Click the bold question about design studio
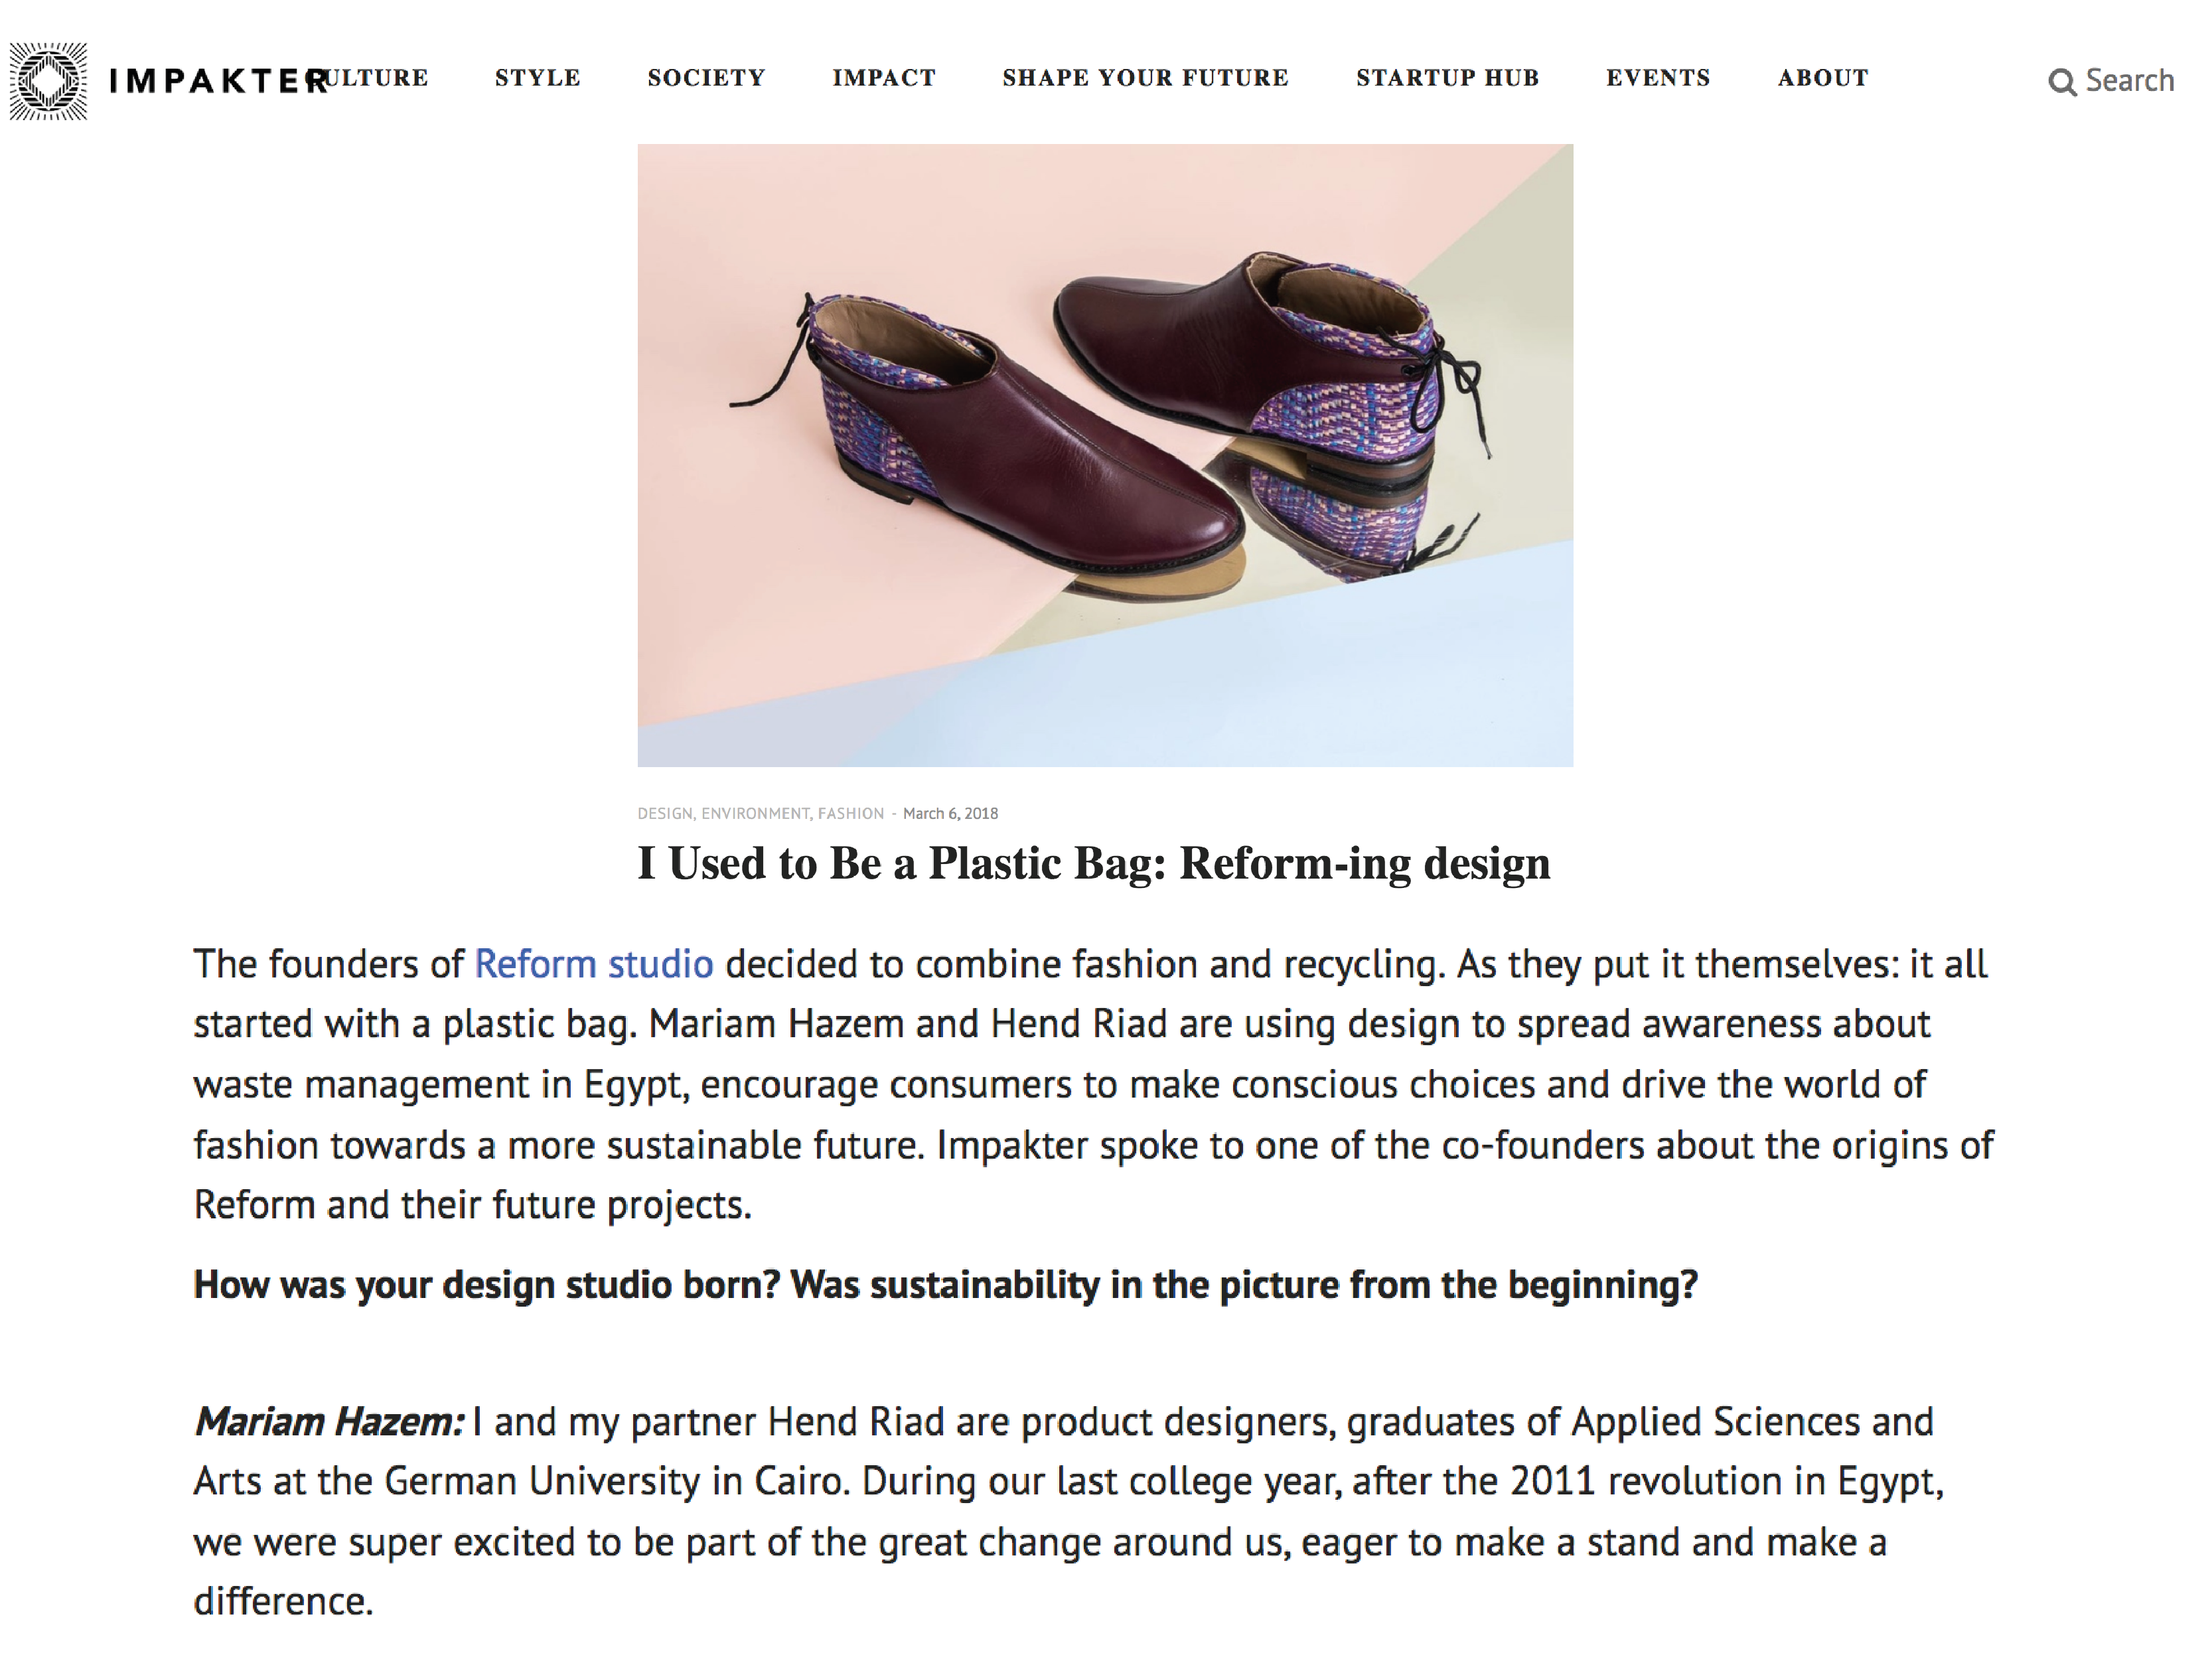The height and width of the screenshot is (1659, 2212). [945, 1285]
